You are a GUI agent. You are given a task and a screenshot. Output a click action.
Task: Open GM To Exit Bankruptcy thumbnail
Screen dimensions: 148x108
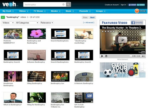coord(84,98)
